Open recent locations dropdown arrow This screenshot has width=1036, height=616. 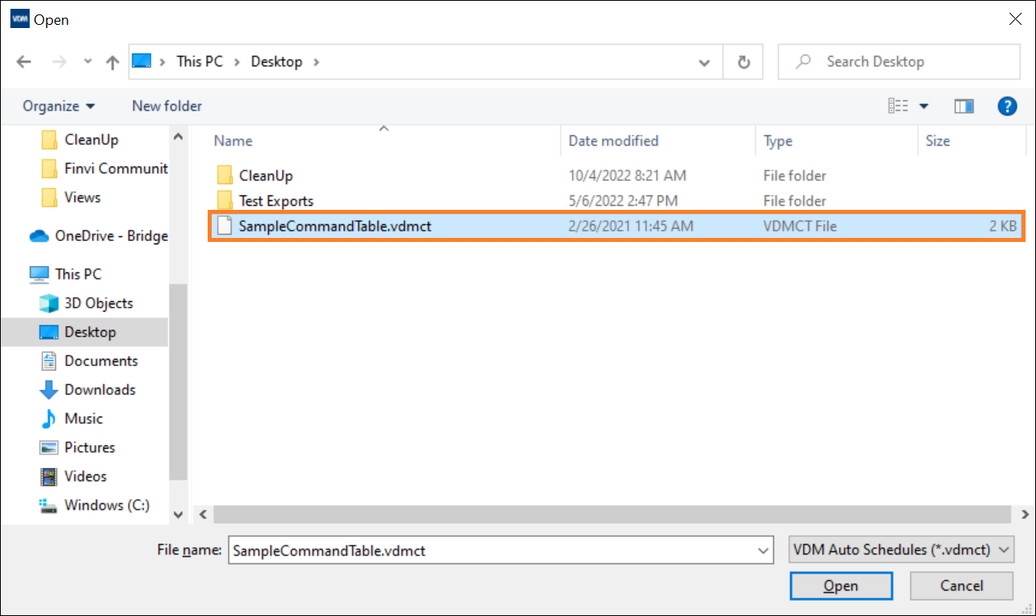coord(87,62)
